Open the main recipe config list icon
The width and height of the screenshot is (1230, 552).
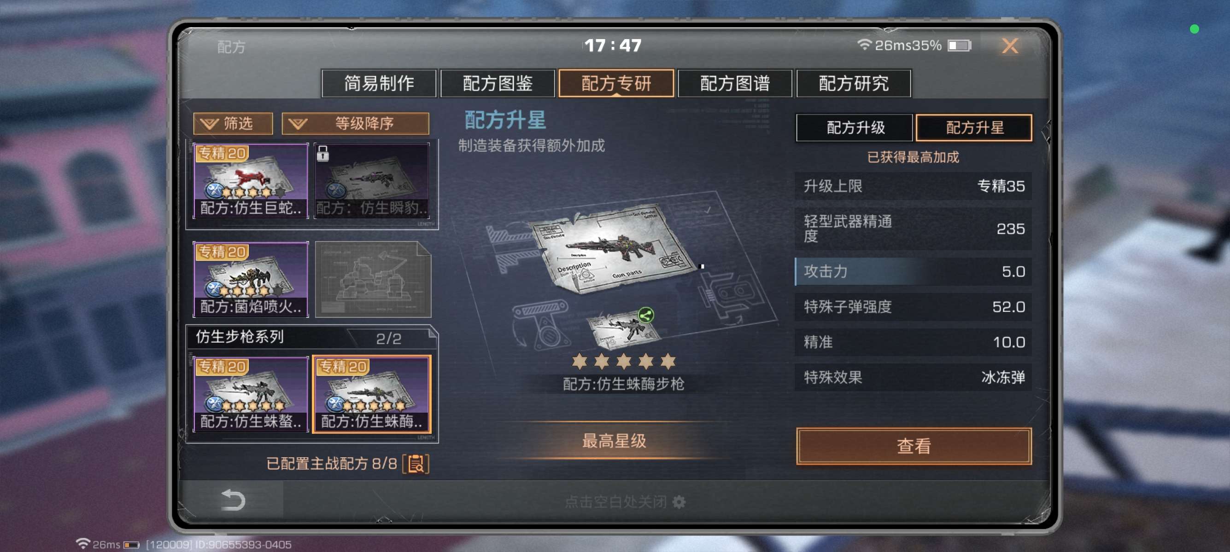click(416, 463)
